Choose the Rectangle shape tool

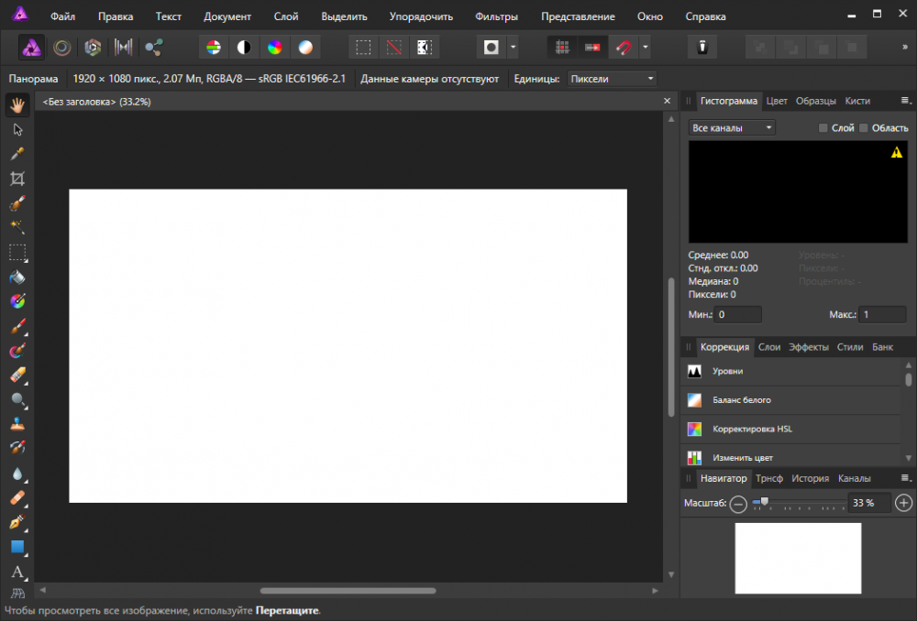tap(17, 547)
